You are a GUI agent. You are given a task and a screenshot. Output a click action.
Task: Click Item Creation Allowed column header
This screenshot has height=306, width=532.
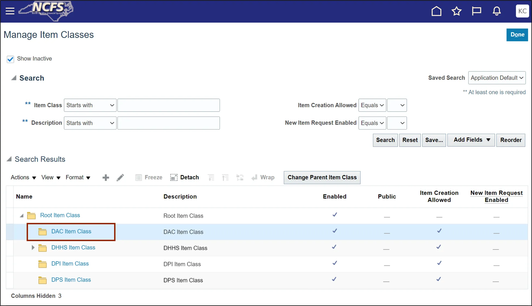tap(439, 197)
